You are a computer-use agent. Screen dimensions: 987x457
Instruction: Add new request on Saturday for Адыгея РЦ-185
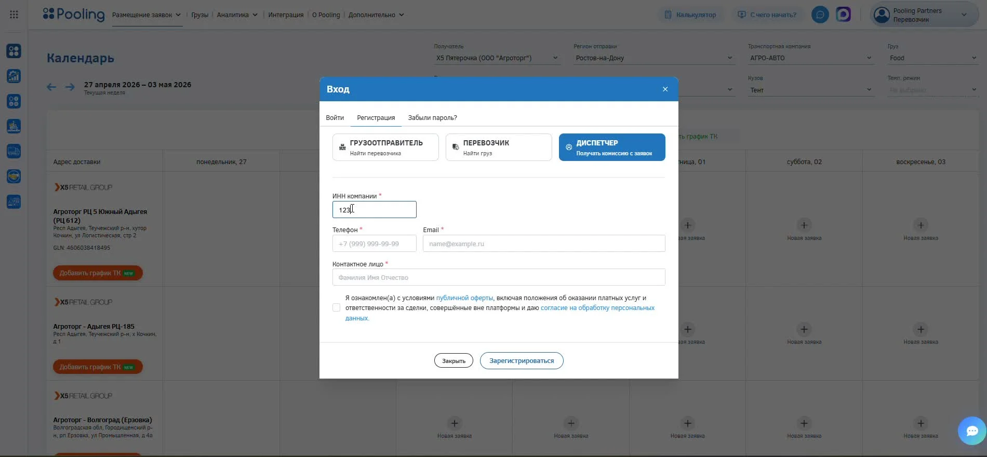pos(804,333)
